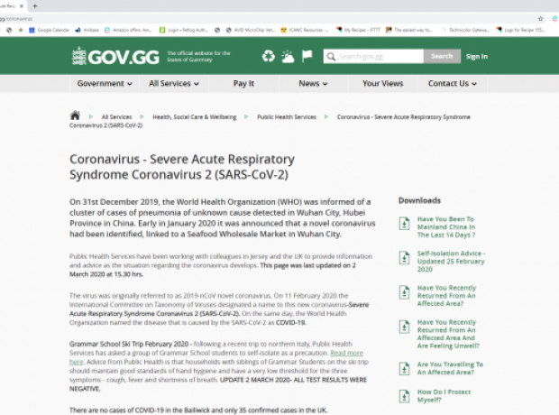Expand the Contact Us menu
Viewport: 559px width, 415px height.
453,84
